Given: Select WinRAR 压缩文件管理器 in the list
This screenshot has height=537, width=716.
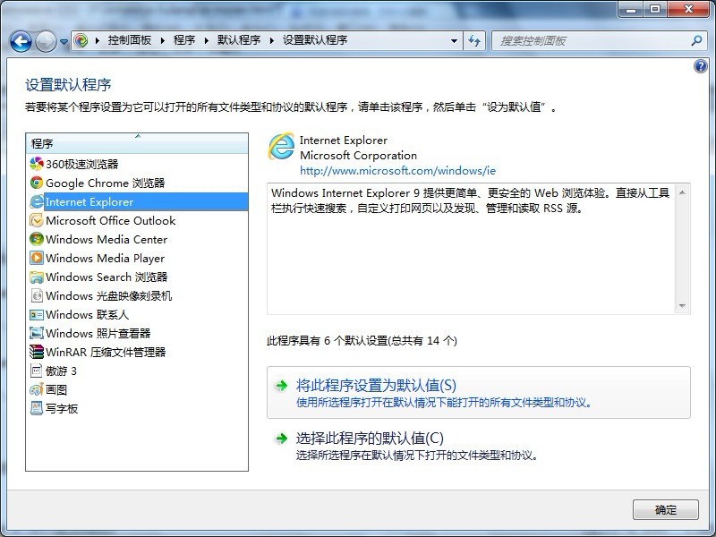Looking at the screenshot, I should click(106, 352).
